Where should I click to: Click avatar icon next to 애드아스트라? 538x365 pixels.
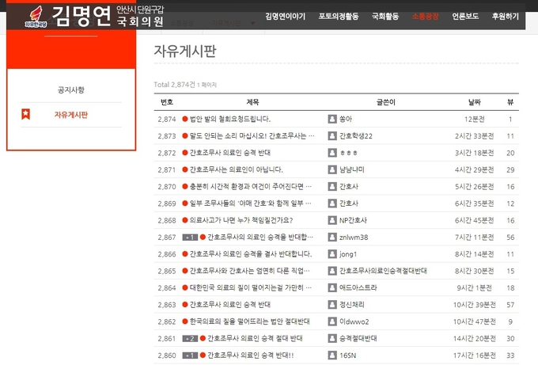(332, 287)
